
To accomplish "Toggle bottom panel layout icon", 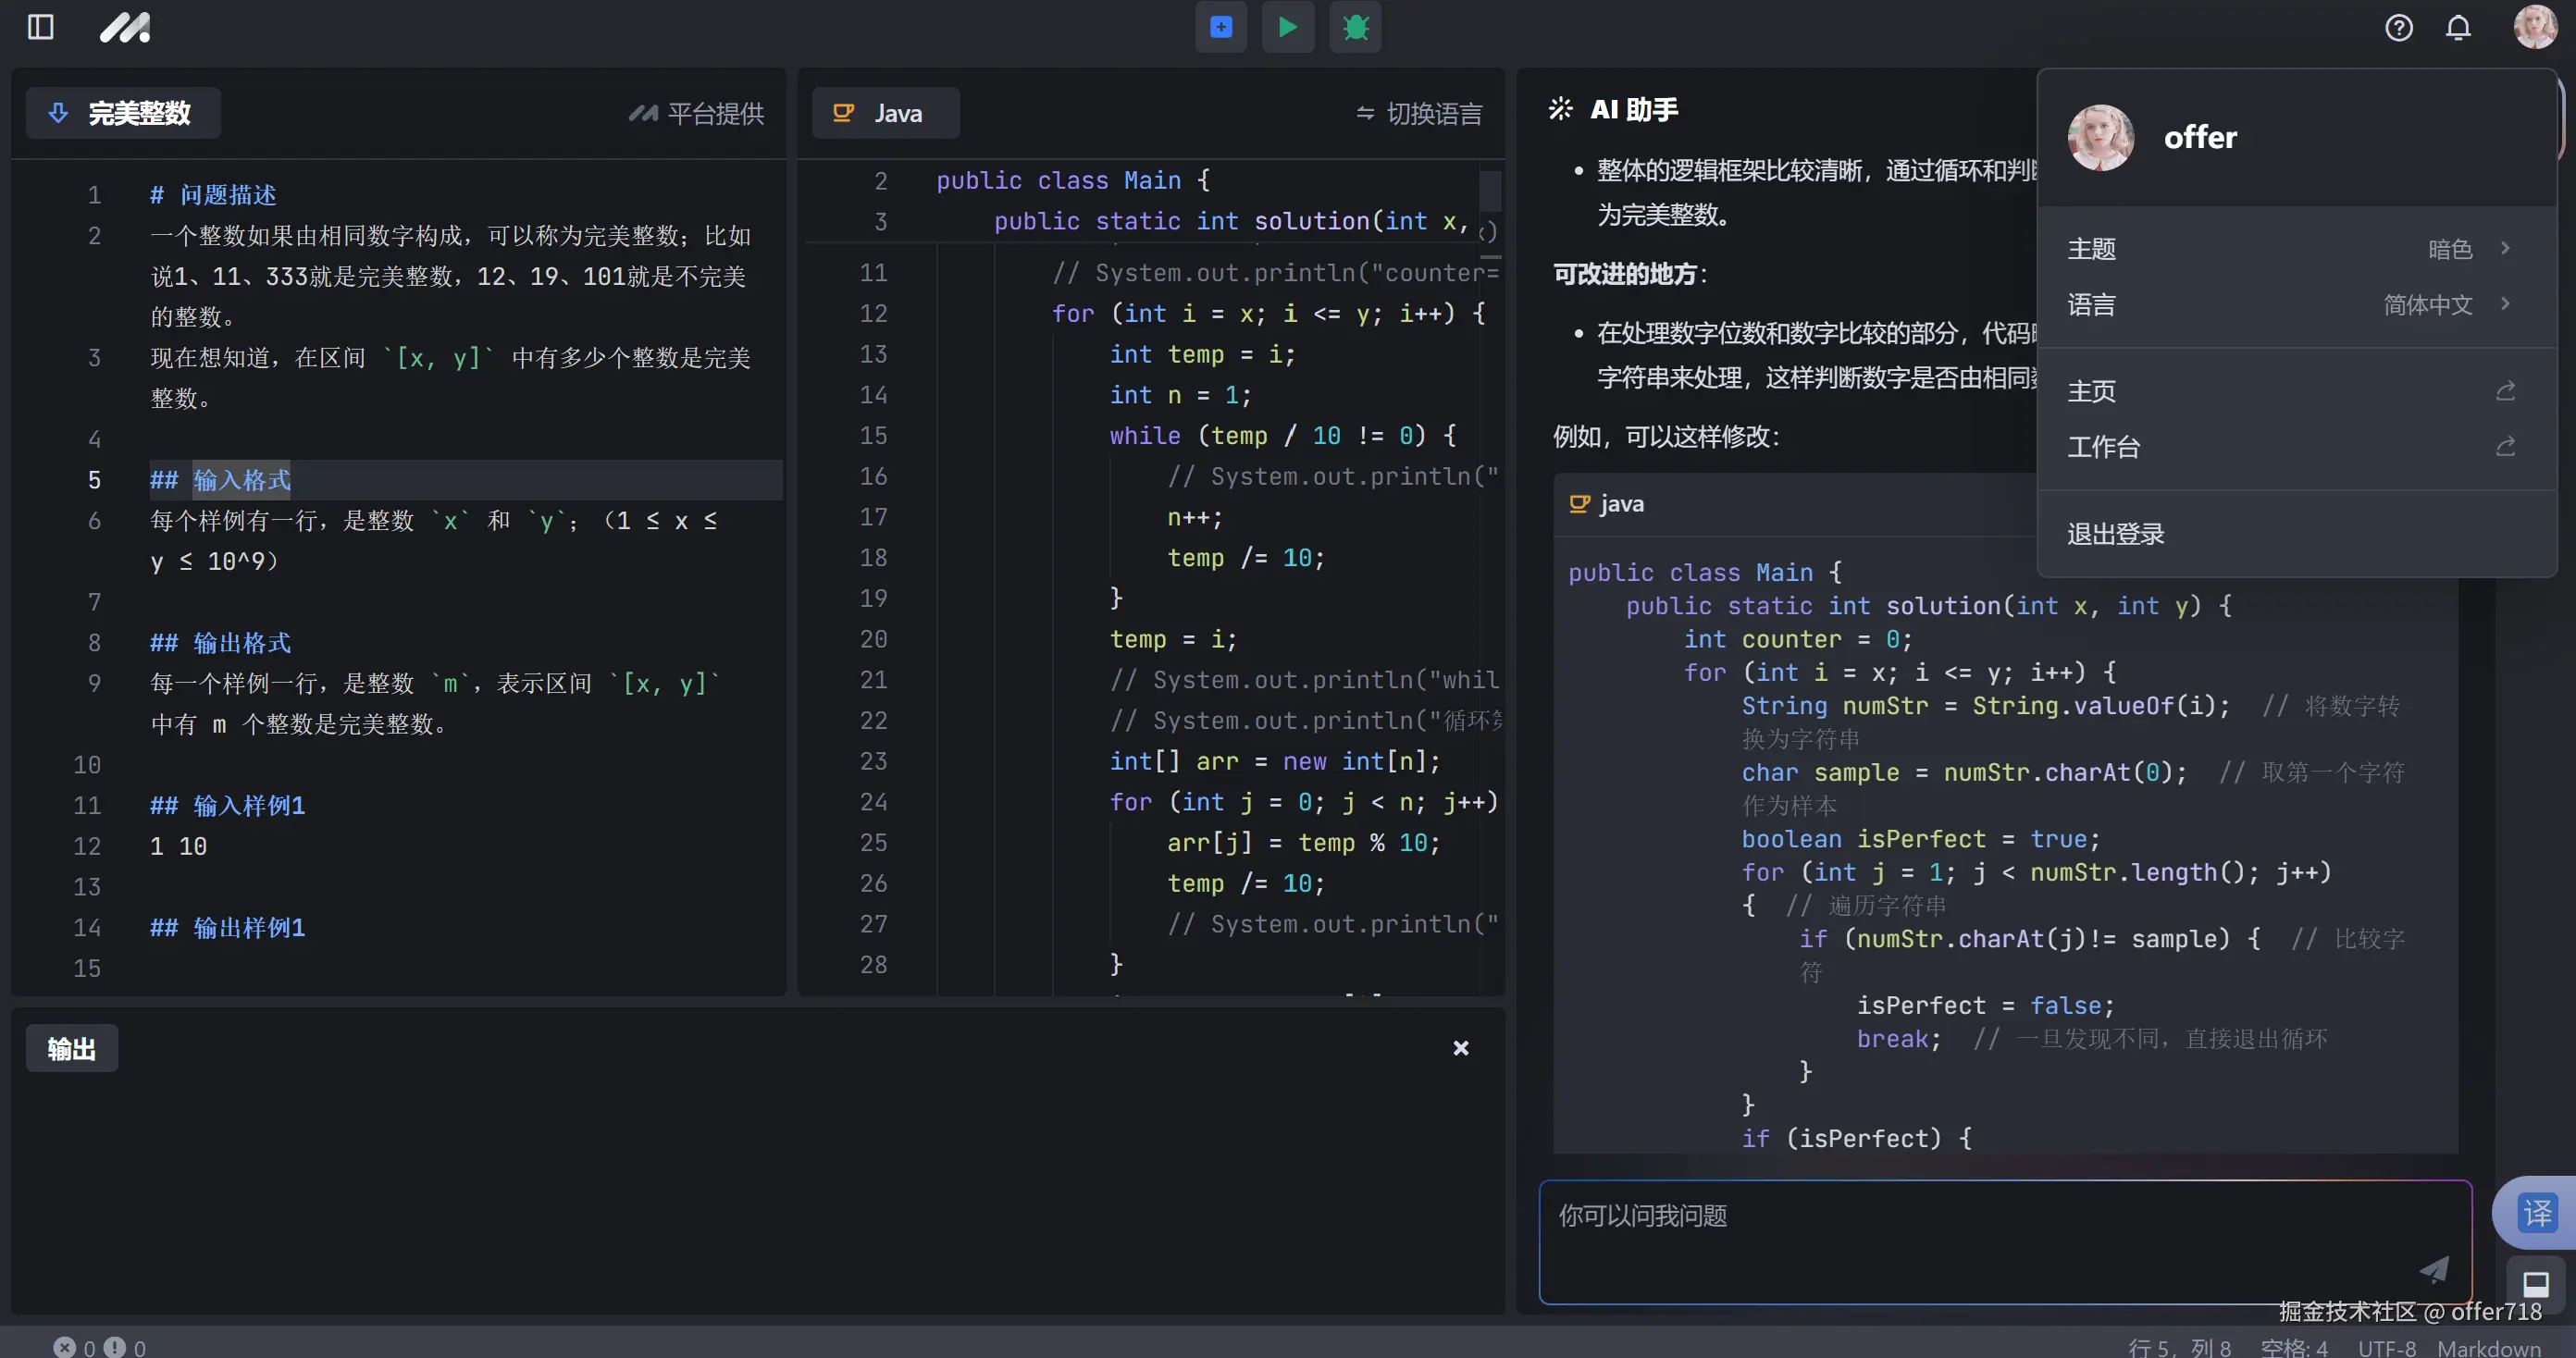I will 2535,1283.
